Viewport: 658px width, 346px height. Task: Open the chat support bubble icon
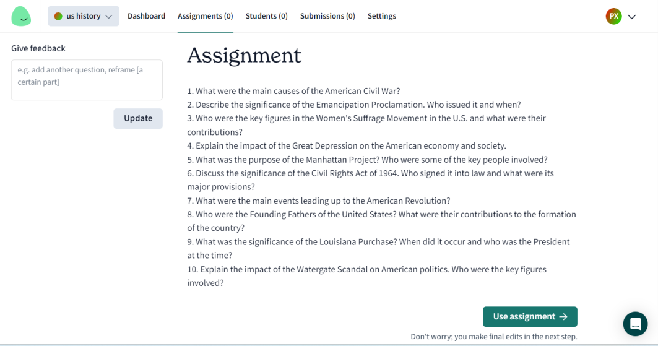click(x=635, y=324)
